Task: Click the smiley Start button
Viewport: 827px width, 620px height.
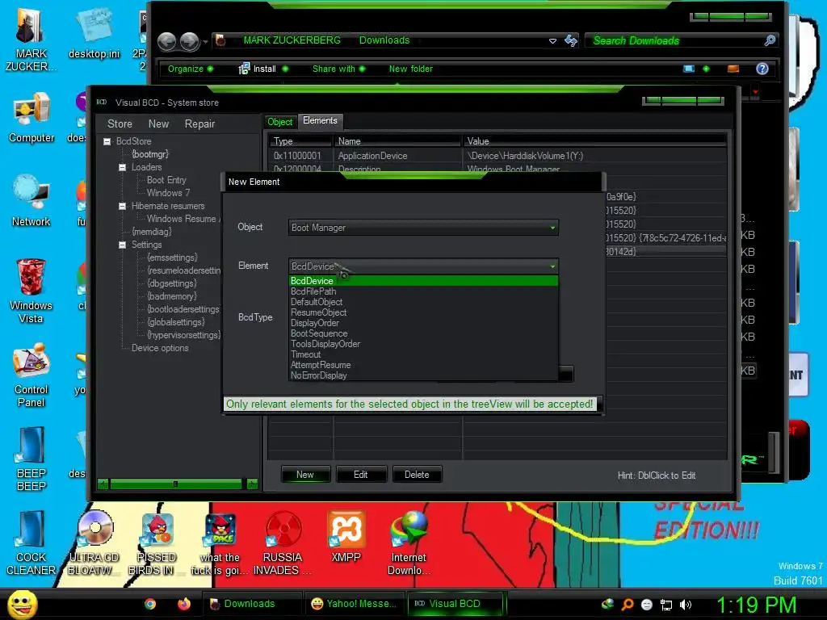Action: click(23, 604)
